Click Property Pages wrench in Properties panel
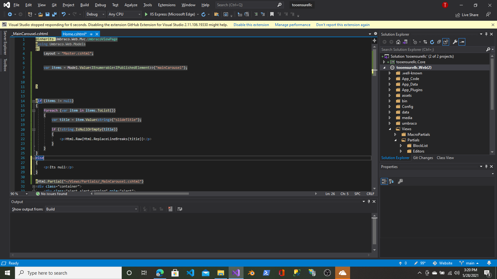The image size is (497, 279). [400, 181]
